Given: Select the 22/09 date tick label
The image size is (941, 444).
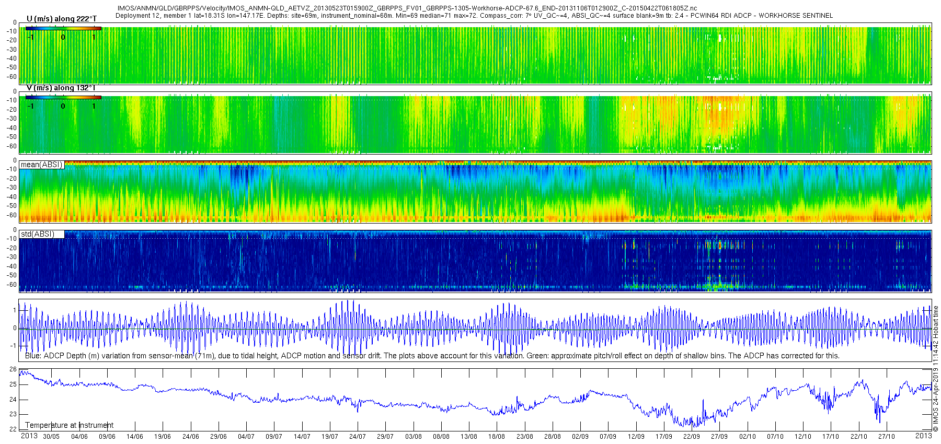Looking at the screenshot, I should 692,437.
